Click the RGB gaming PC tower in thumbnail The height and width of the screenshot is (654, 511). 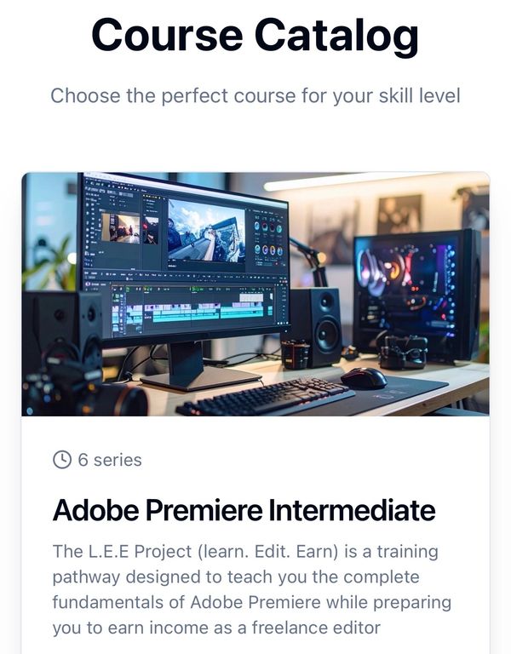click(417, 292)
